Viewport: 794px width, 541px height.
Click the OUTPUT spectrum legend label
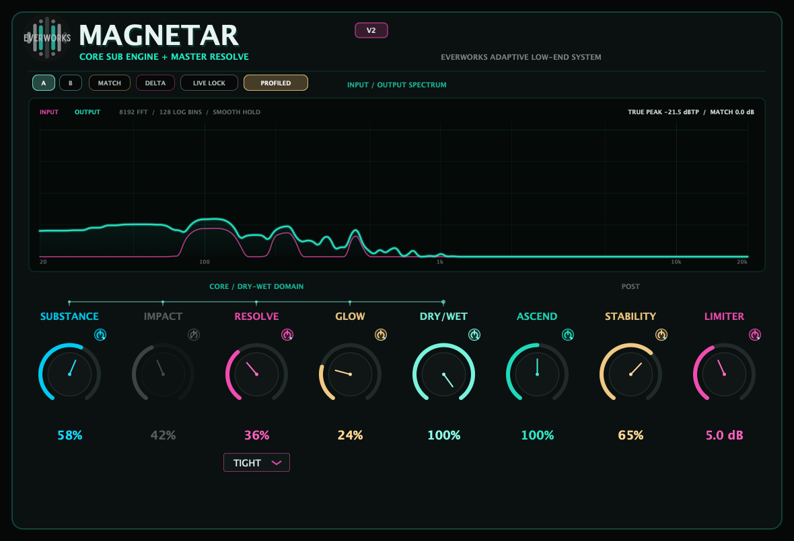(87, 112)
